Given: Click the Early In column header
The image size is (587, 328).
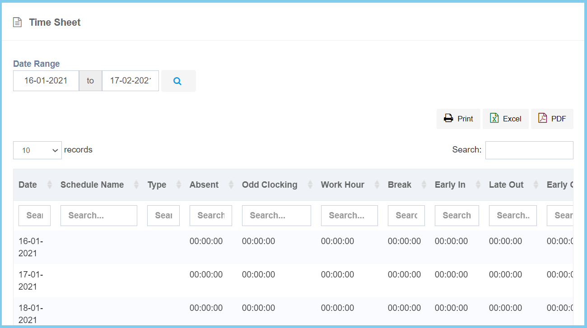Looking at the screenshot, I should tap(450, 185).
